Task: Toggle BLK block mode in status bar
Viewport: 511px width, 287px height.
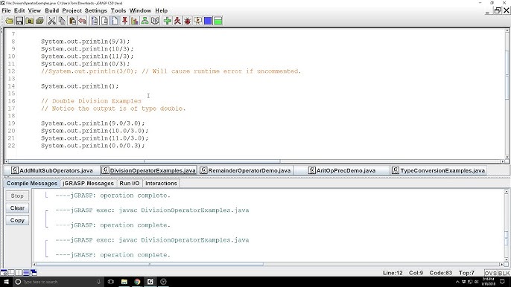Action: tap(504, 273)
